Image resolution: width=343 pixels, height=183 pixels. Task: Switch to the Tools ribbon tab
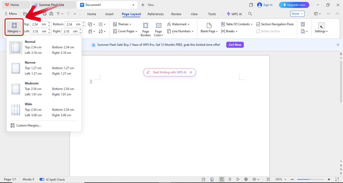(212, 14)
